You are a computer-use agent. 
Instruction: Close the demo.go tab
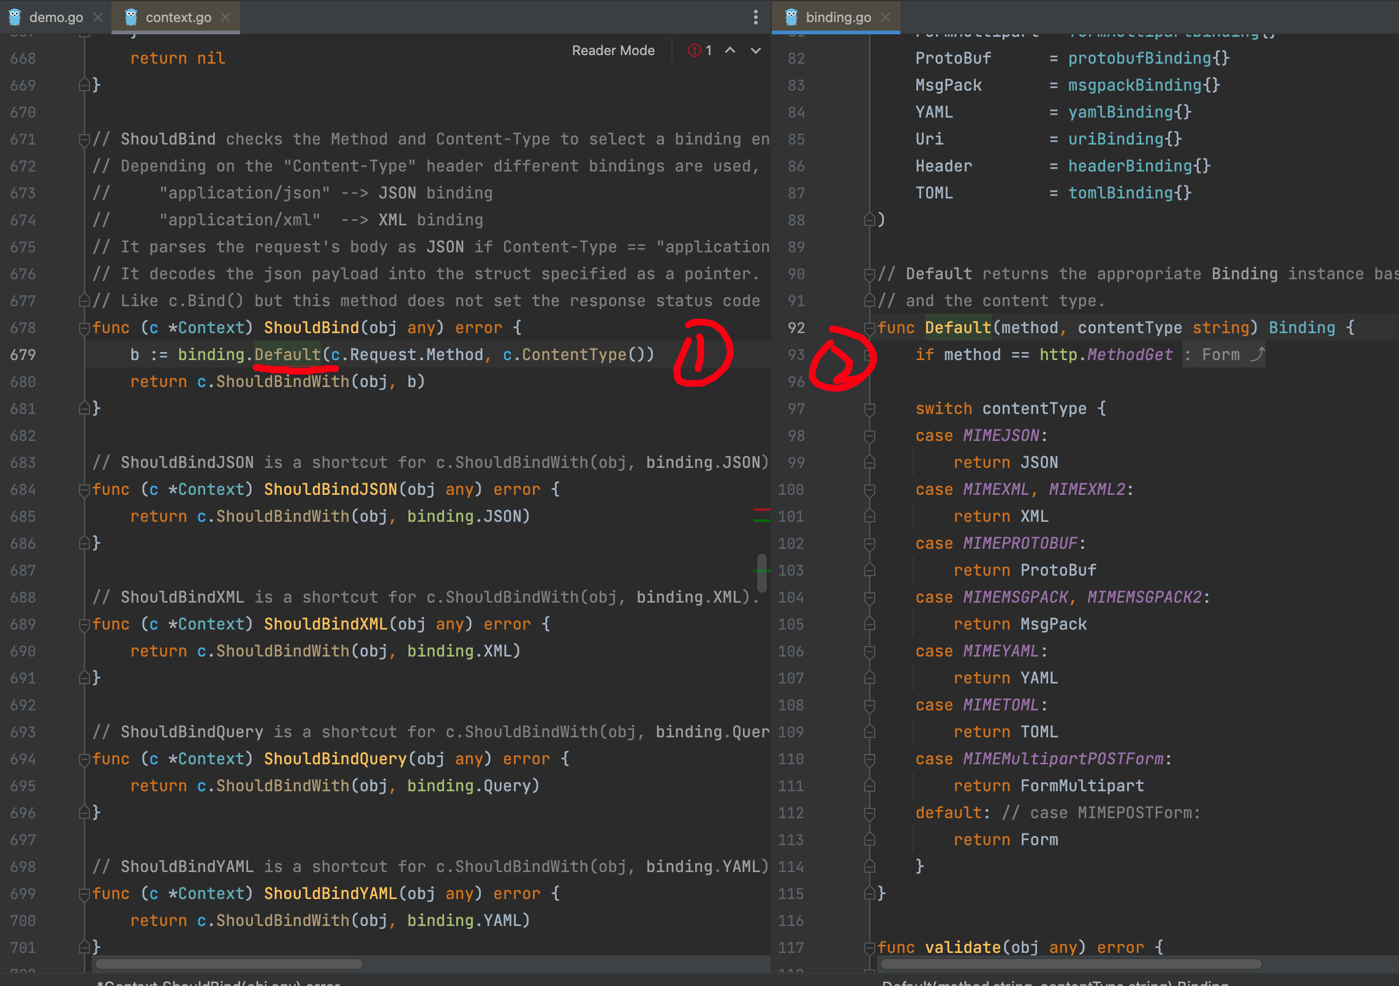98,17
